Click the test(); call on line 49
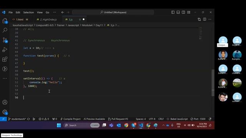The image size is (246, 138). (x=28, y=71)
